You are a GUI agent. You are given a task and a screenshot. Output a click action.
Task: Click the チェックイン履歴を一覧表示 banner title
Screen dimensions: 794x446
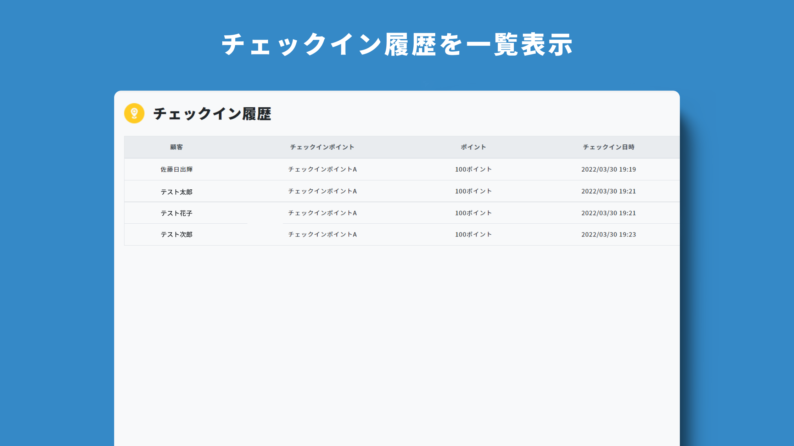pyautogui.click(x=397, y=45)
